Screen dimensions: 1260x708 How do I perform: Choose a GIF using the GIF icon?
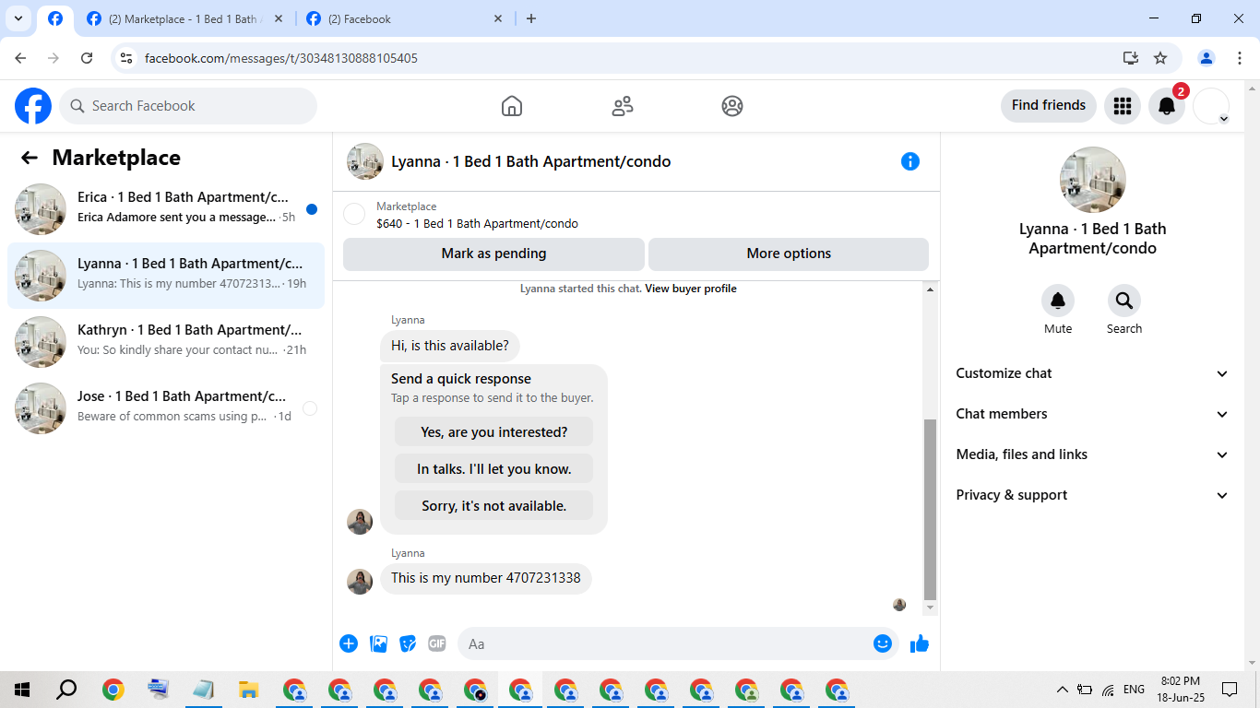(437, 643)
